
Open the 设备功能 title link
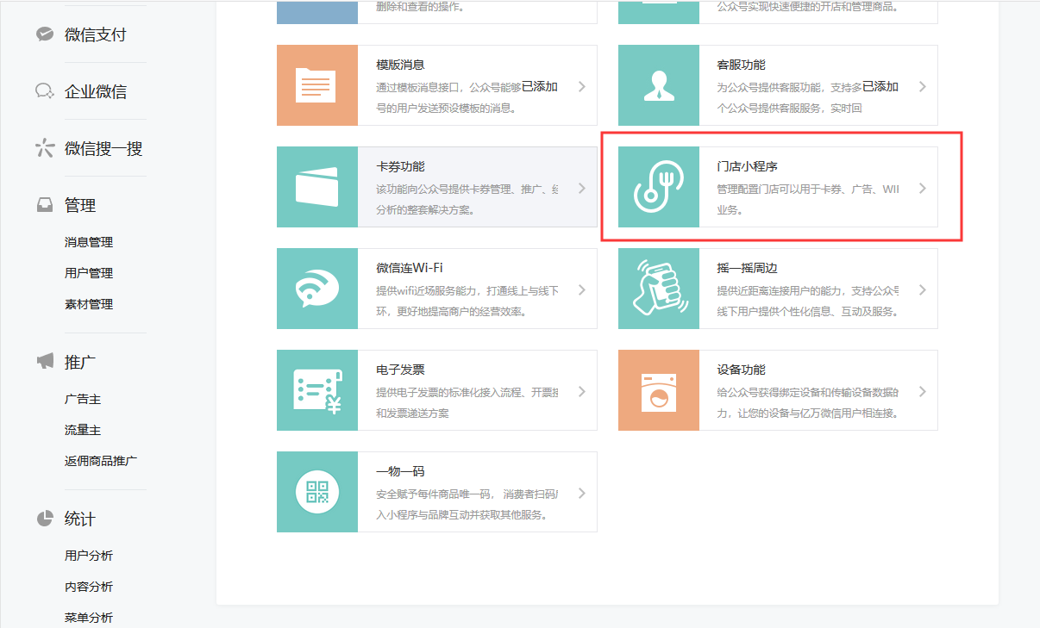[x=742, y=370]
